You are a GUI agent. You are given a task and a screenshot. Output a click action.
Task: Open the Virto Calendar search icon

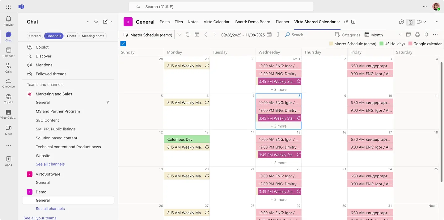[288, 35]
